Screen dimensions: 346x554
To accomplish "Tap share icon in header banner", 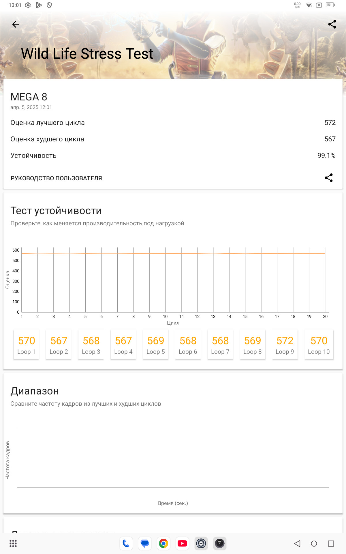I will (x=332, y=24).
